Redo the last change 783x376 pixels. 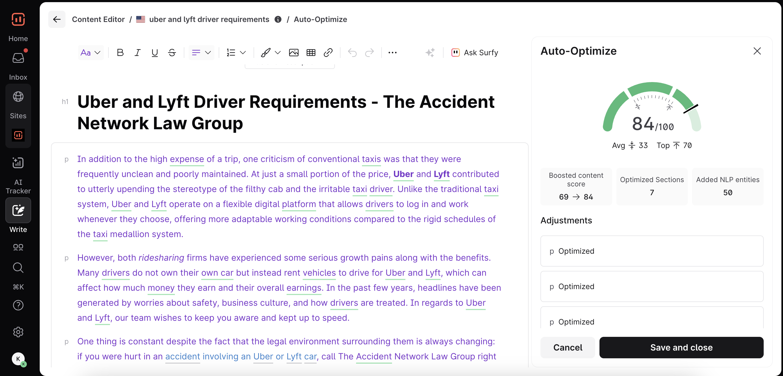[369, 53]
